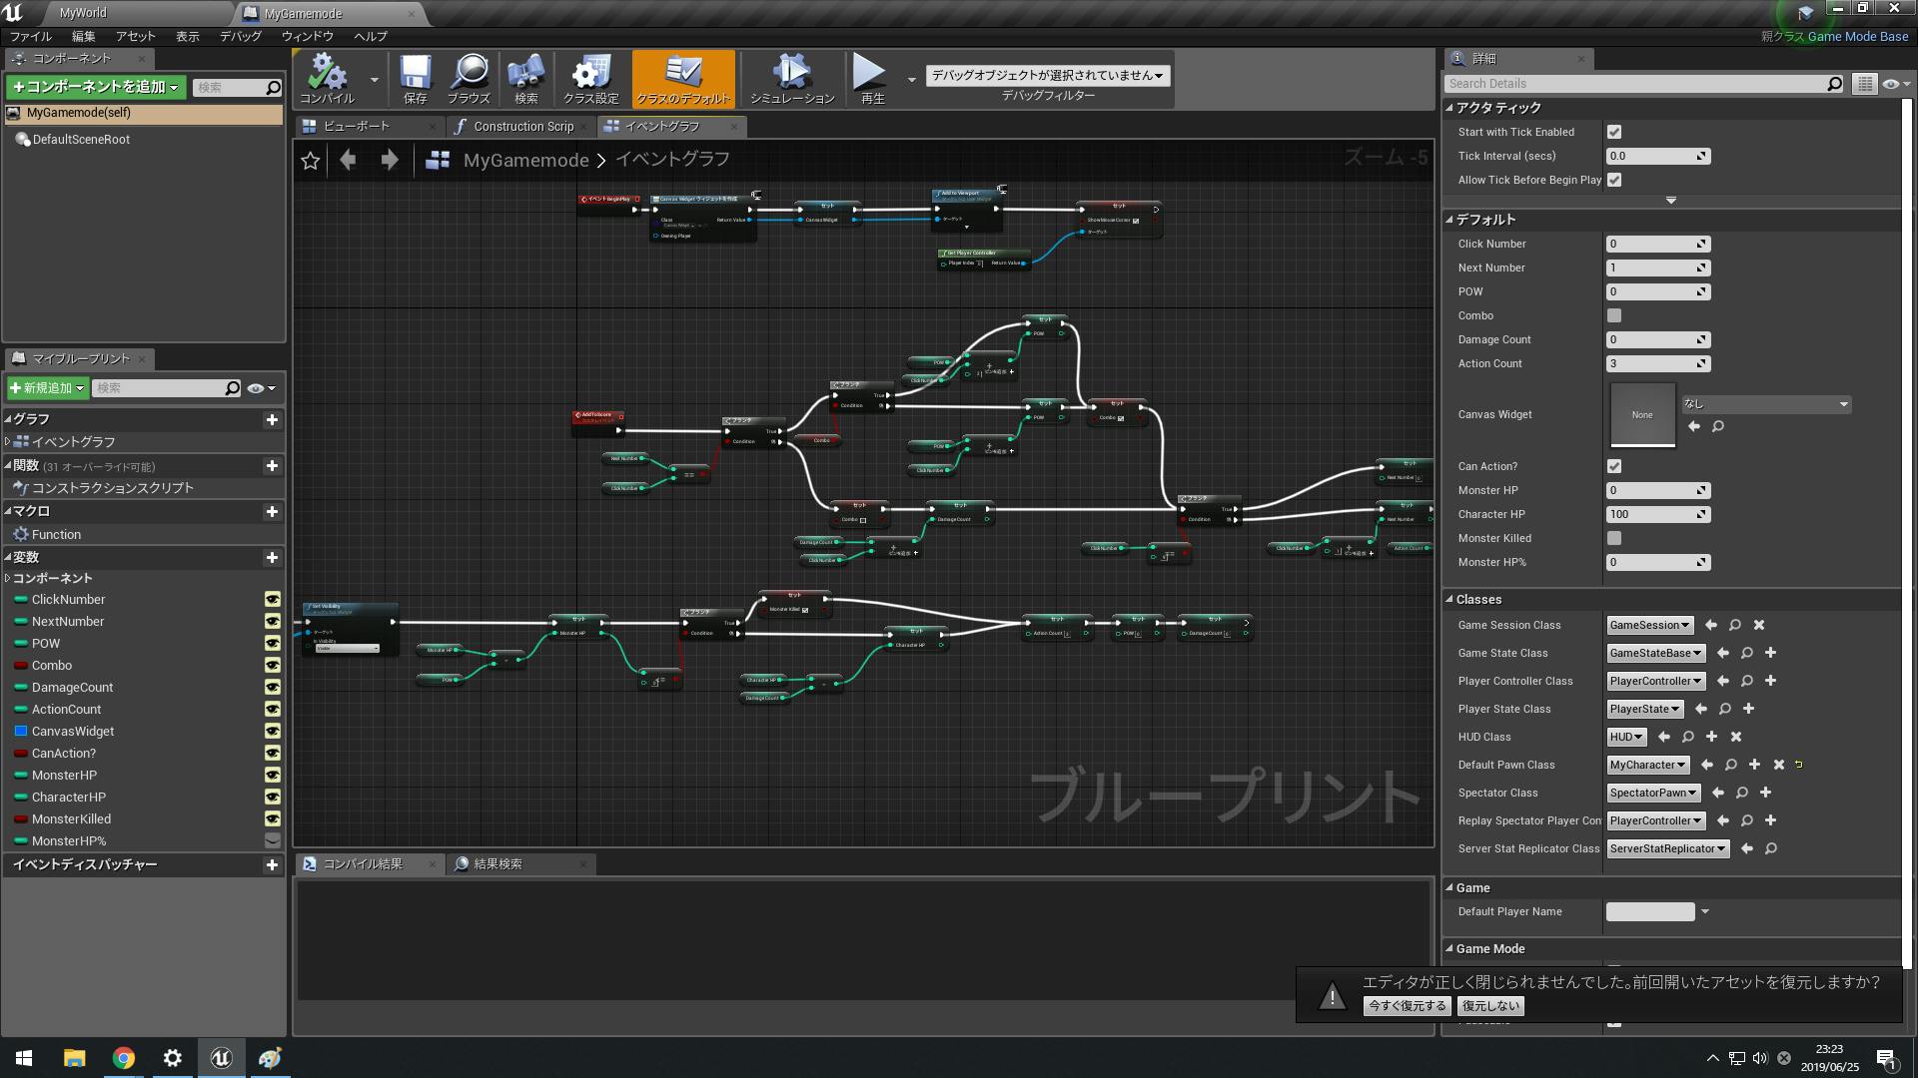Screen dimensions: 1918x1078
Task: Click the Compile (コンパイル) toolbar icon
Action: coord(327,78)
